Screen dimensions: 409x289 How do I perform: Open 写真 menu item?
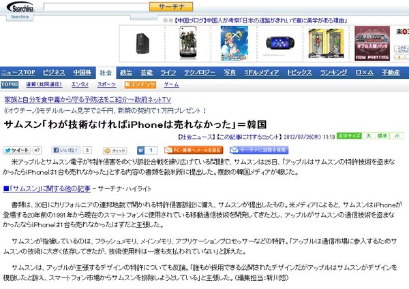coord(230,72)
